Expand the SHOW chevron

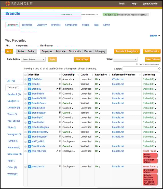(x=159, y=36)
